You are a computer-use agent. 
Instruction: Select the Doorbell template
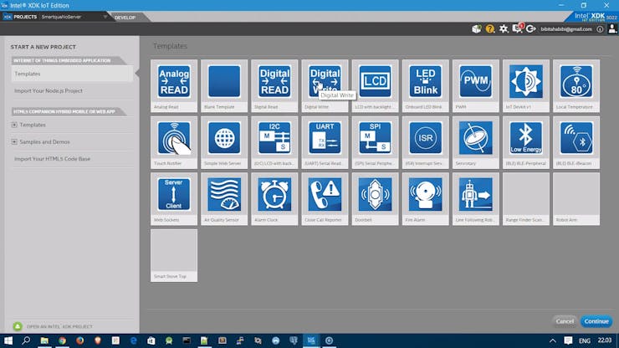pos(375,199)
